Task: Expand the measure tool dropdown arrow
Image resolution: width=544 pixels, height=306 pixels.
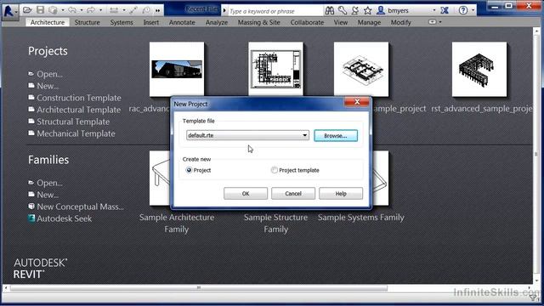Action: [124, 10]
